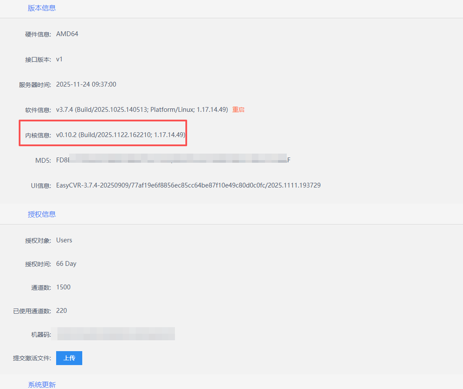Open the 授权信息 section heading
This screenshot has height=389, width=463.
(42, 214)
